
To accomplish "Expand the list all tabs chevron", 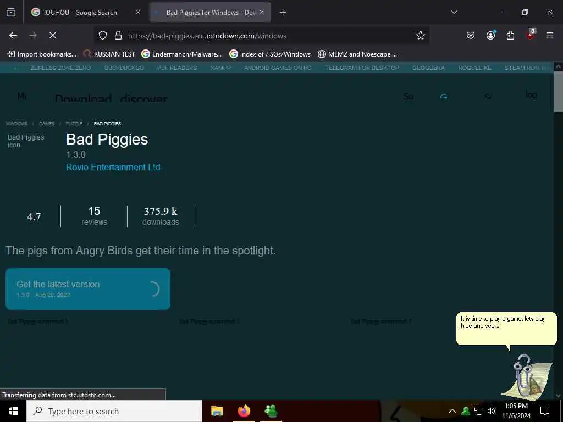I will coord(454,12).
